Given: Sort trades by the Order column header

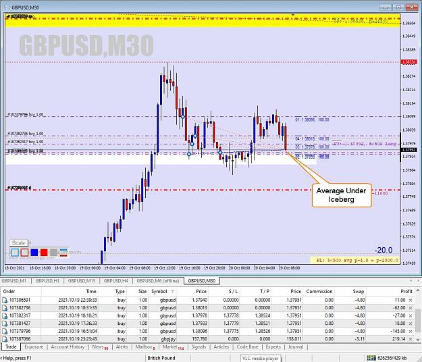Looking at the screenshot, I should tap(21, 292).
